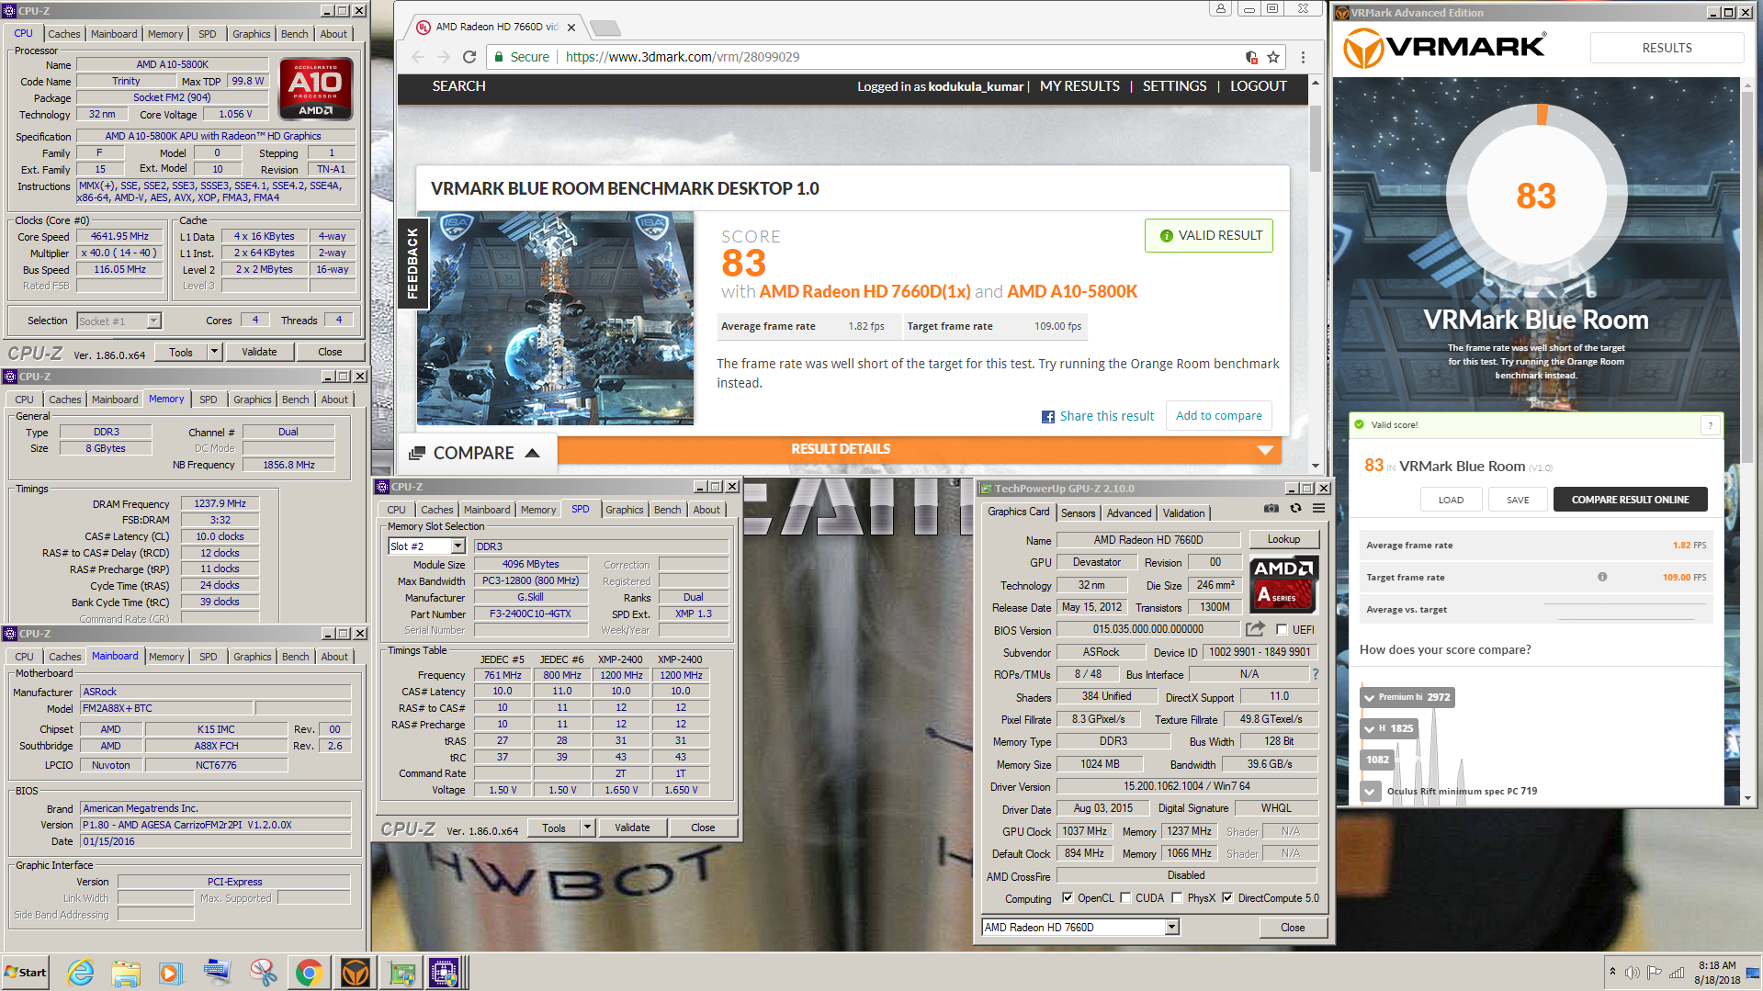Toggle OpenCL checkbox in GPU-Z
Viewport: 1763px width, 991px height.
(1067, 898)
